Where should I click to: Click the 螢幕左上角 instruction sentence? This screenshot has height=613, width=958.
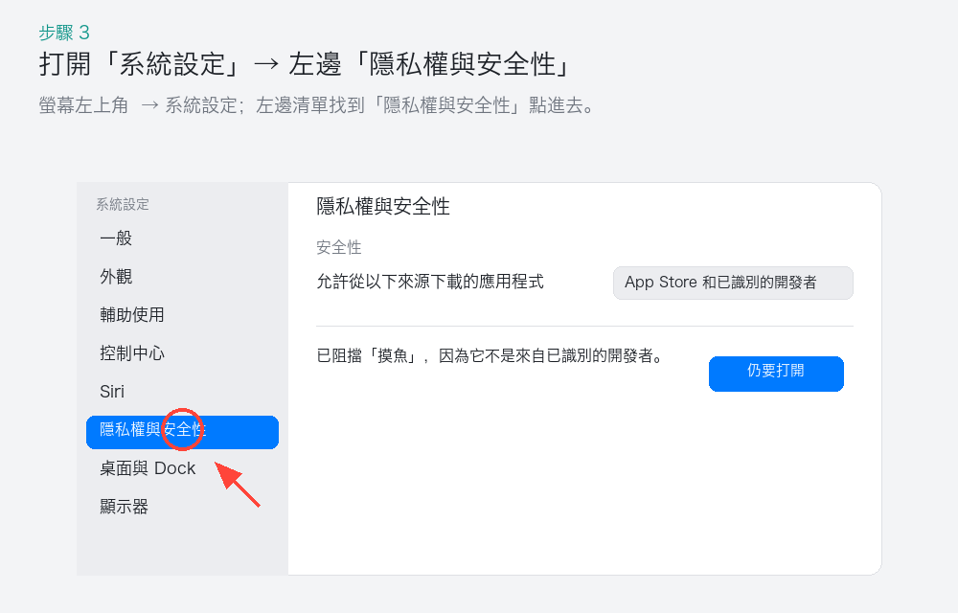coord(316,105)
